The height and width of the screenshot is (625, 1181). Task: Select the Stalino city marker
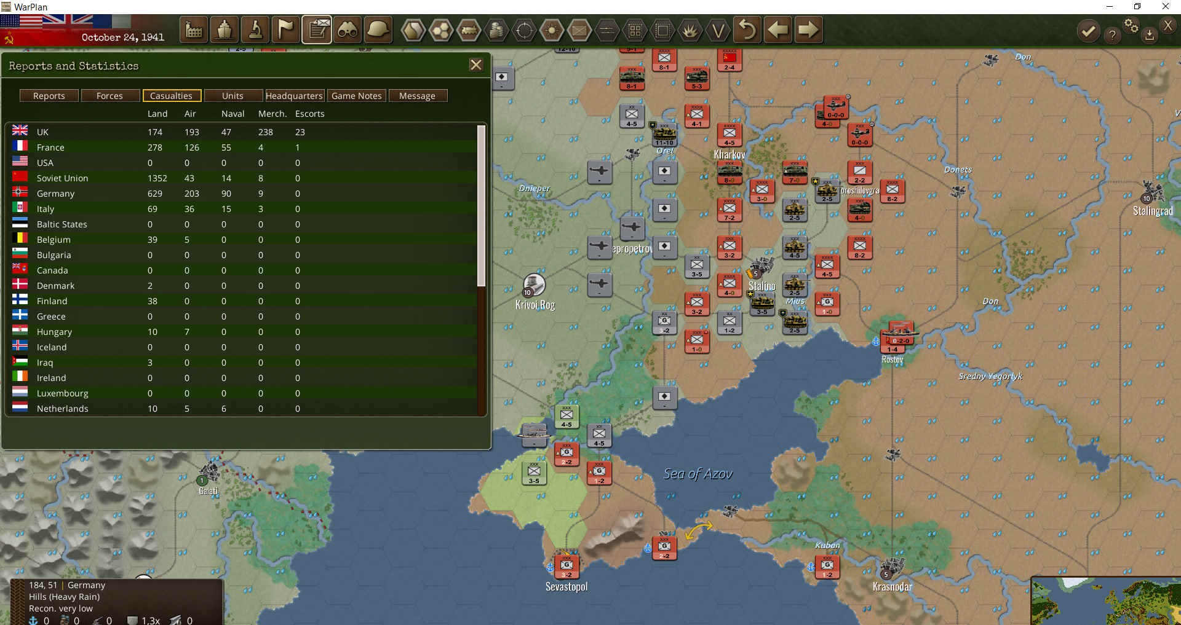tap(761, 268)
